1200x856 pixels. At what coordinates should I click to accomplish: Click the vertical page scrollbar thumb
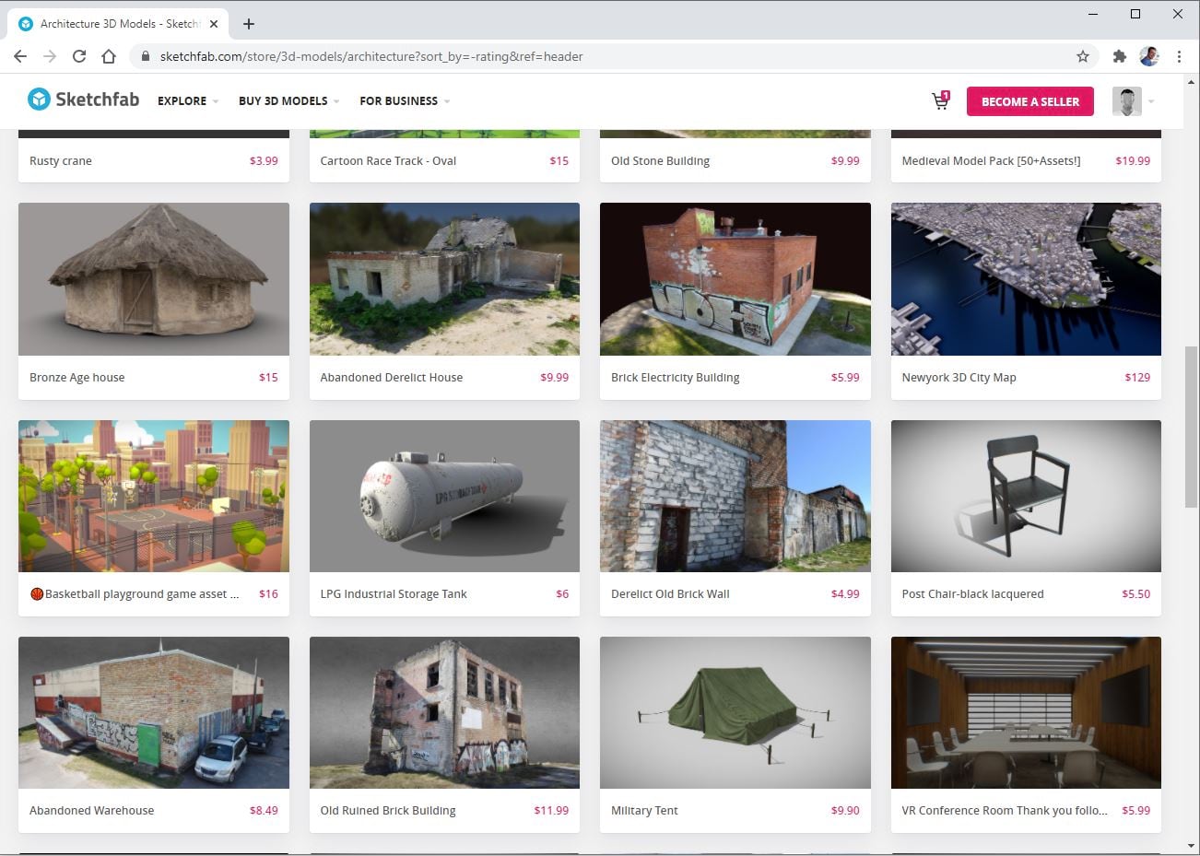click(1191, 426)
